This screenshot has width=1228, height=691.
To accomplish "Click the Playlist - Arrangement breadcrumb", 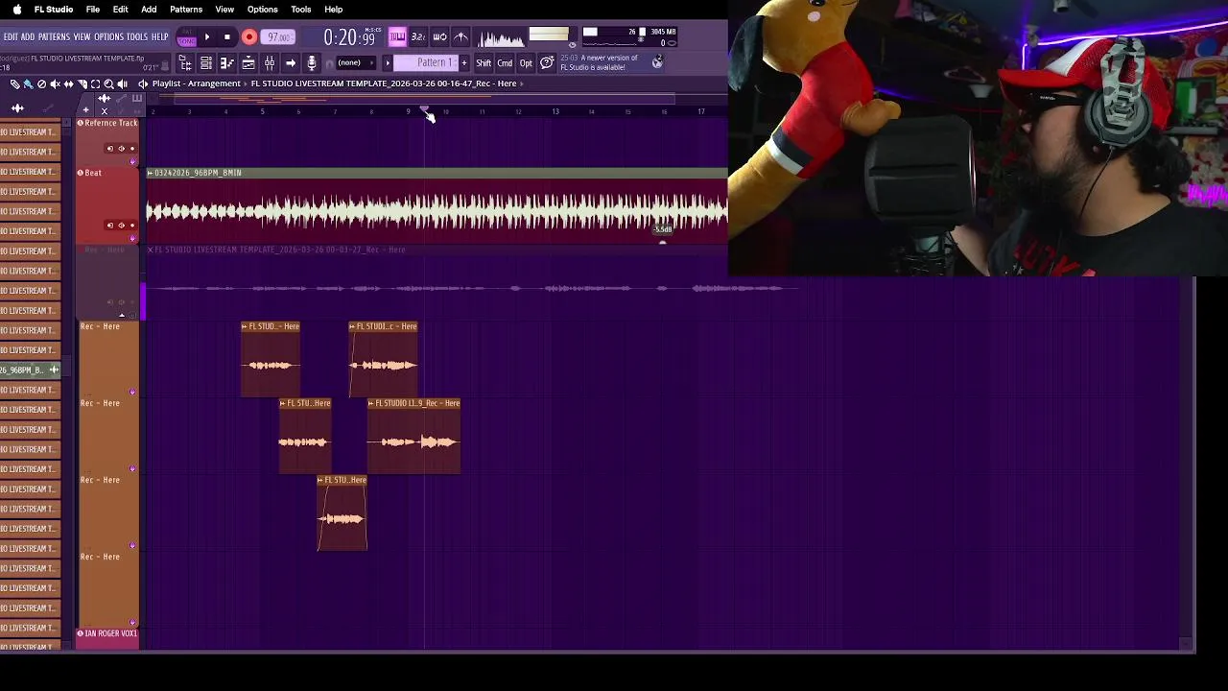I will point(196,83).
